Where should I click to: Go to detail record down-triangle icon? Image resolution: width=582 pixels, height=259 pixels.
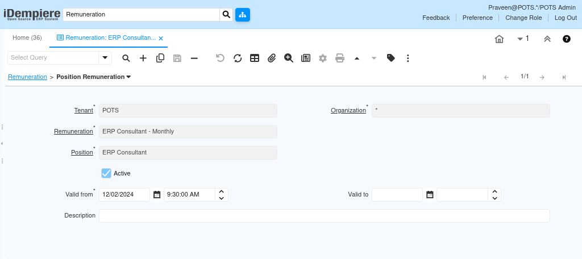[374, 58]
